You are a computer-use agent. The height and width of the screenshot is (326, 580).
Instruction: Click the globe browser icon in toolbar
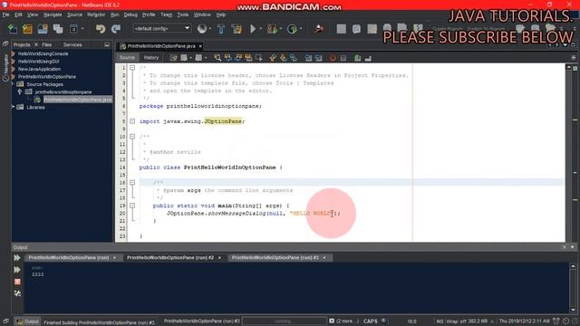201,29
